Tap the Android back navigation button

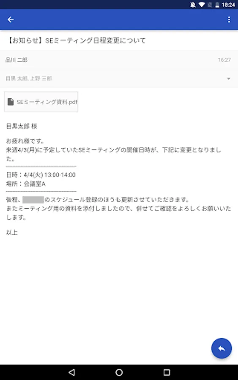pos(71,372)
